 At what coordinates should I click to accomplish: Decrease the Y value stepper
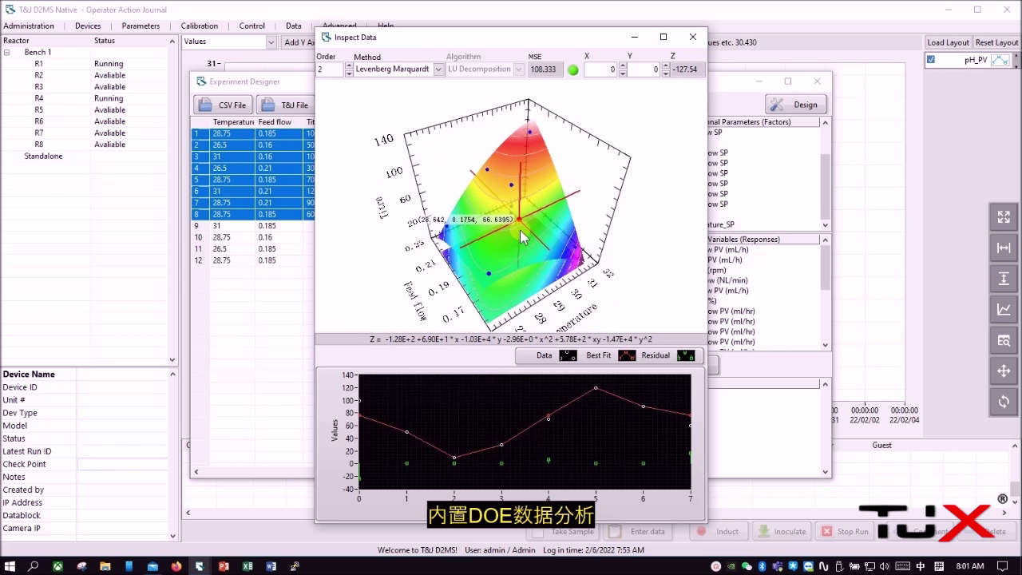[x=665, y=73]
